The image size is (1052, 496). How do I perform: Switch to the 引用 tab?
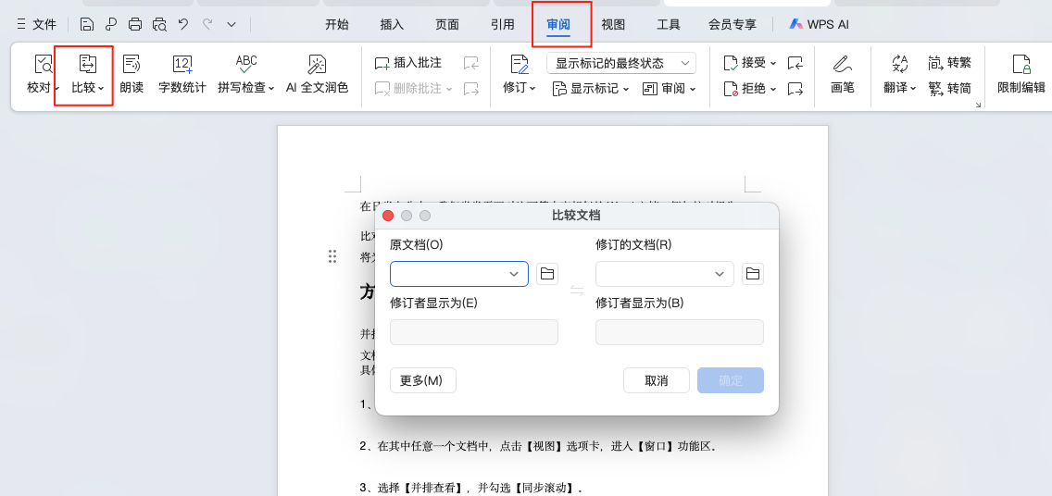pyautogui.click(x=503, y=25)
